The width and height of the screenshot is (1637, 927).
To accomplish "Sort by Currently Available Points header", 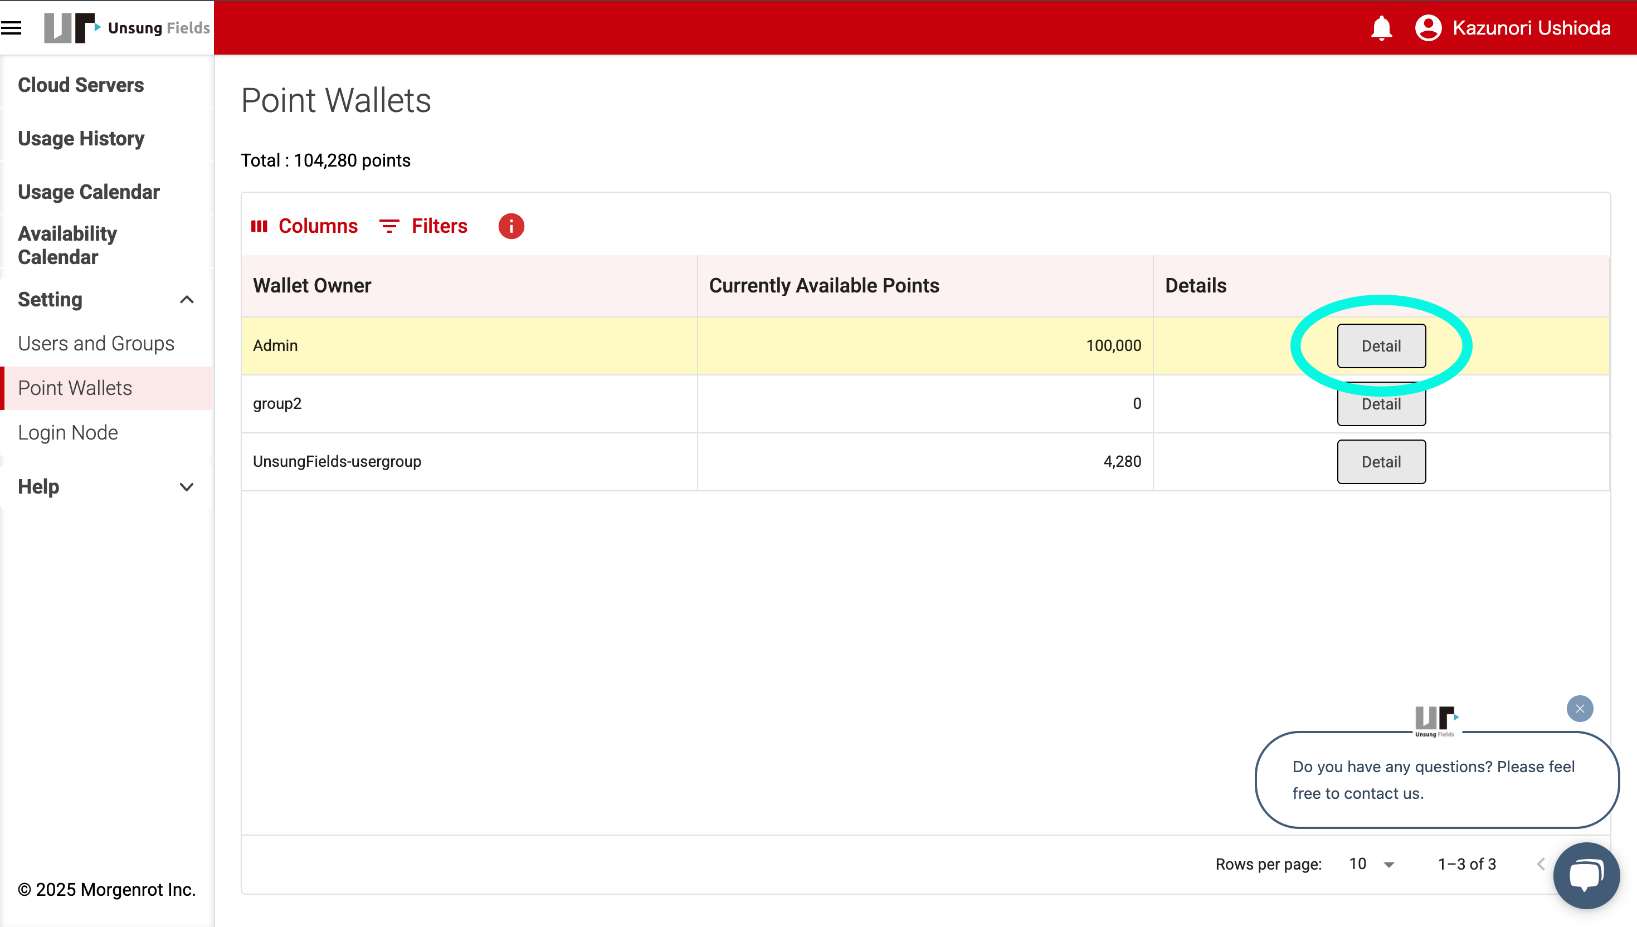I will pyautogui.click(x=824, y=285).
